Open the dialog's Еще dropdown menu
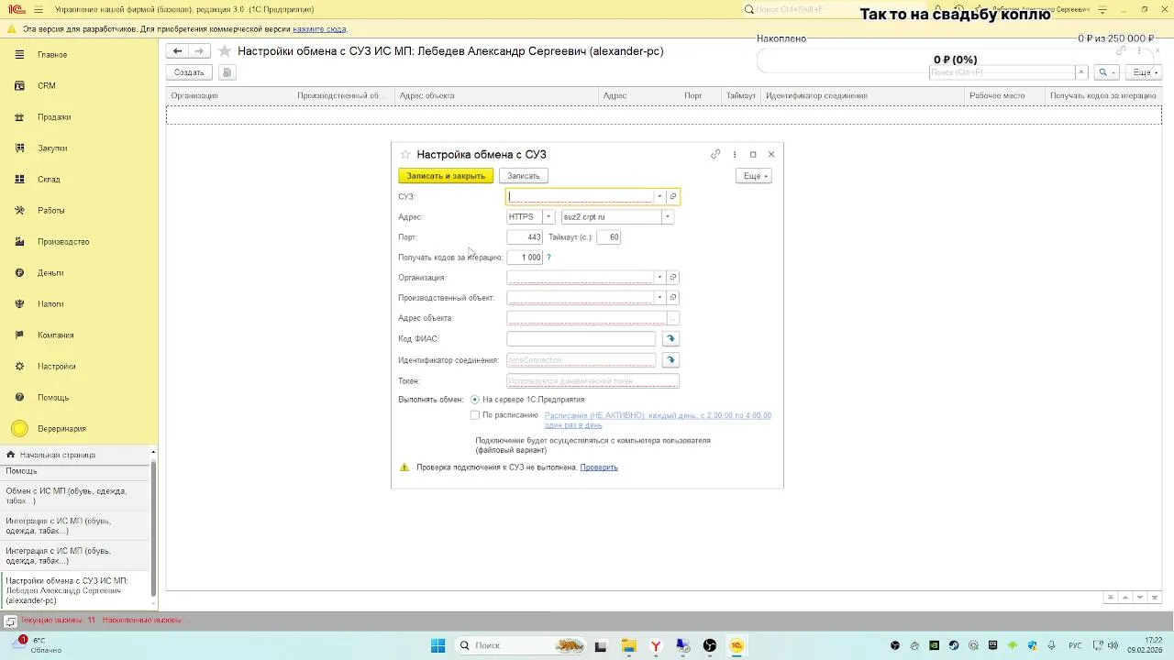 754,176
